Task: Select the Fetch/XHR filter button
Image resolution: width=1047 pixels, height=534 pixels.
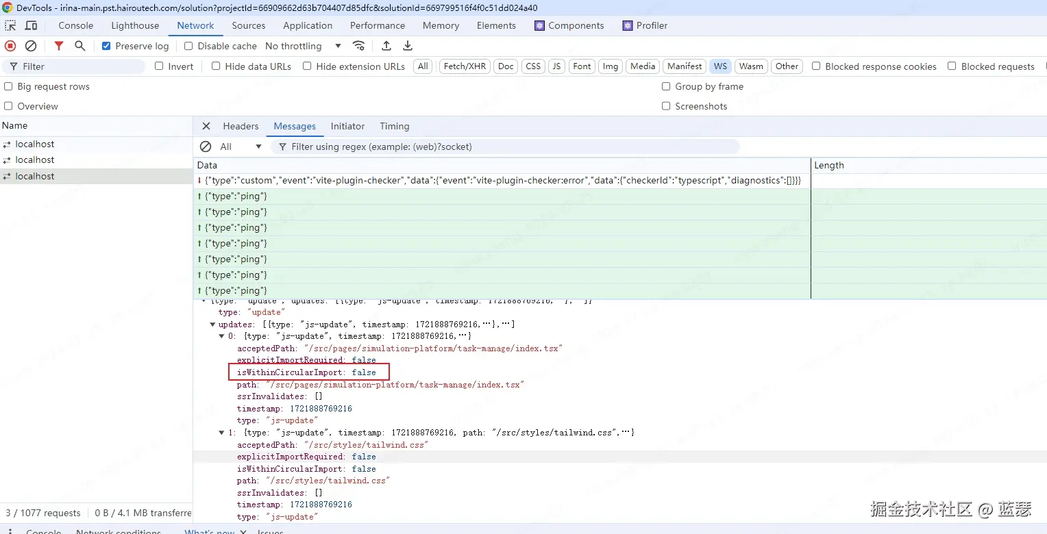Action: coord(465,66)
